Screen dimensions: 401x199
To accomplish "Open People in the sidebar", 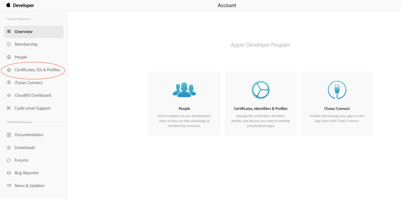I will click(x=21, y=57).
